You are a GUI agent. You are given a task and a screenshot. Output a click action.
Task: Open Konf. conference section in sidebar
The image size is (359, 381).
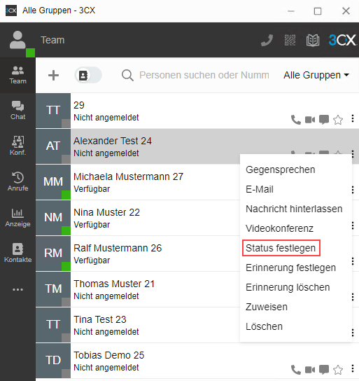(17, 146)
